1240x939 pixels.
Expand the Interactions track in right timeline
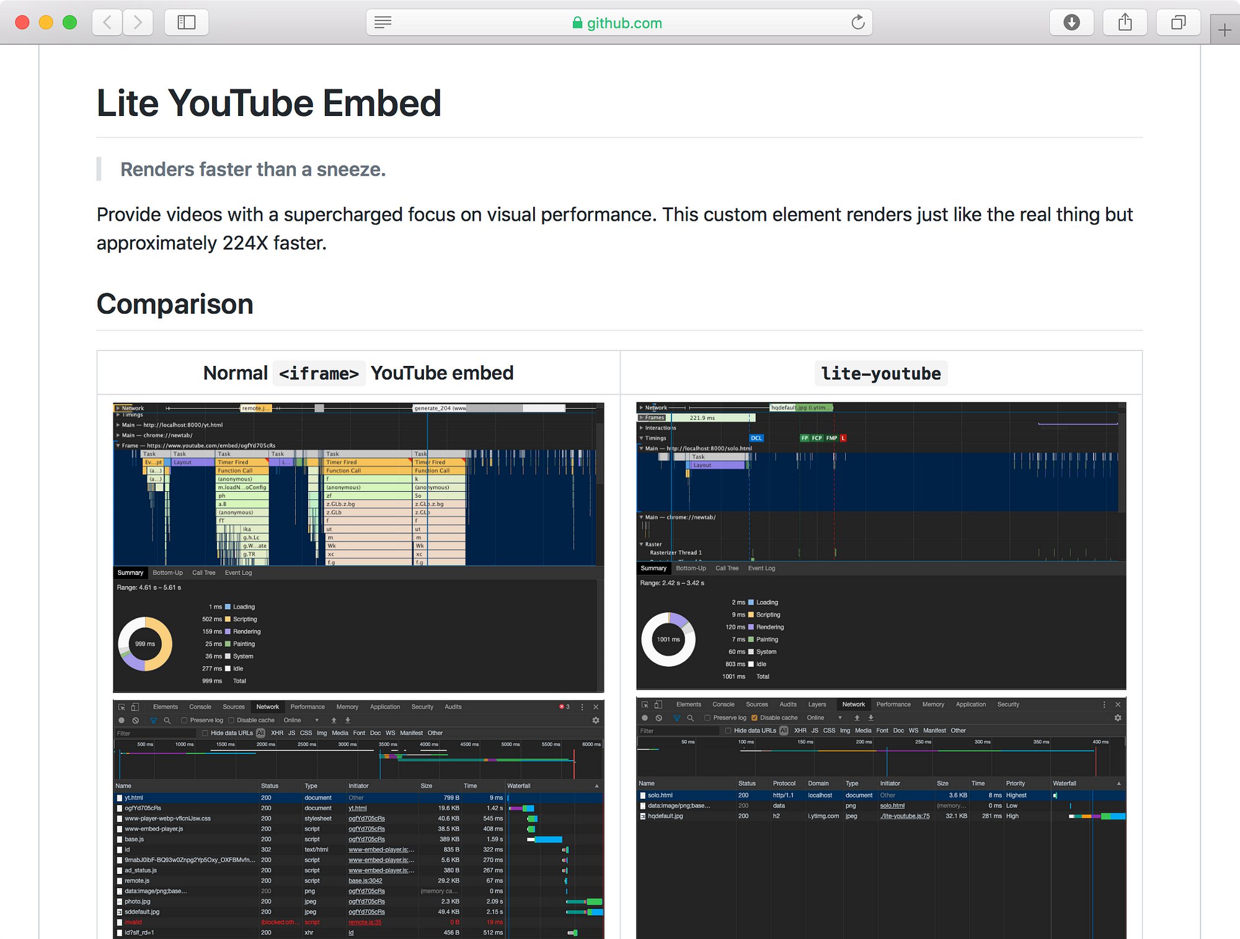(641, 427)
